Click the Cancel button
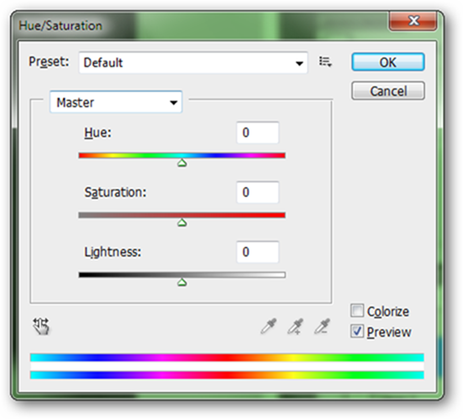 (x=388, y=91)
